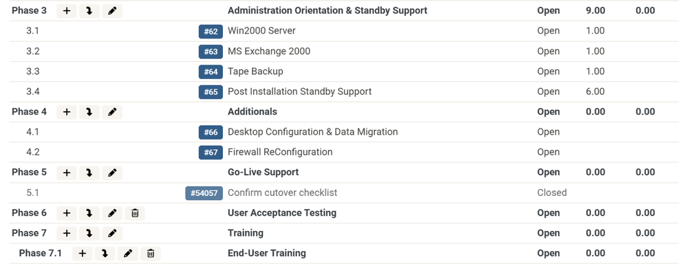688x266 pixels.
Task: Click Phase 4 indent arrow icon
Action: point(89,112)
